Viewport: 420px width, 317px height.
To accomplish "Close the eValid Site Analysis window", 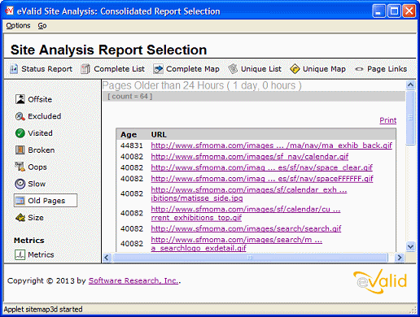I will tap(409, 11).
